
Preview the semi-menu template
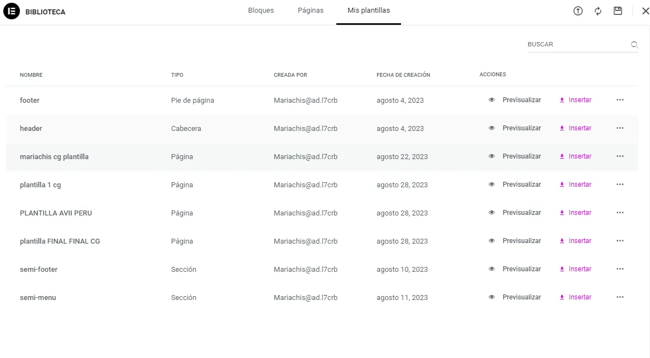(x=515, y=297)
